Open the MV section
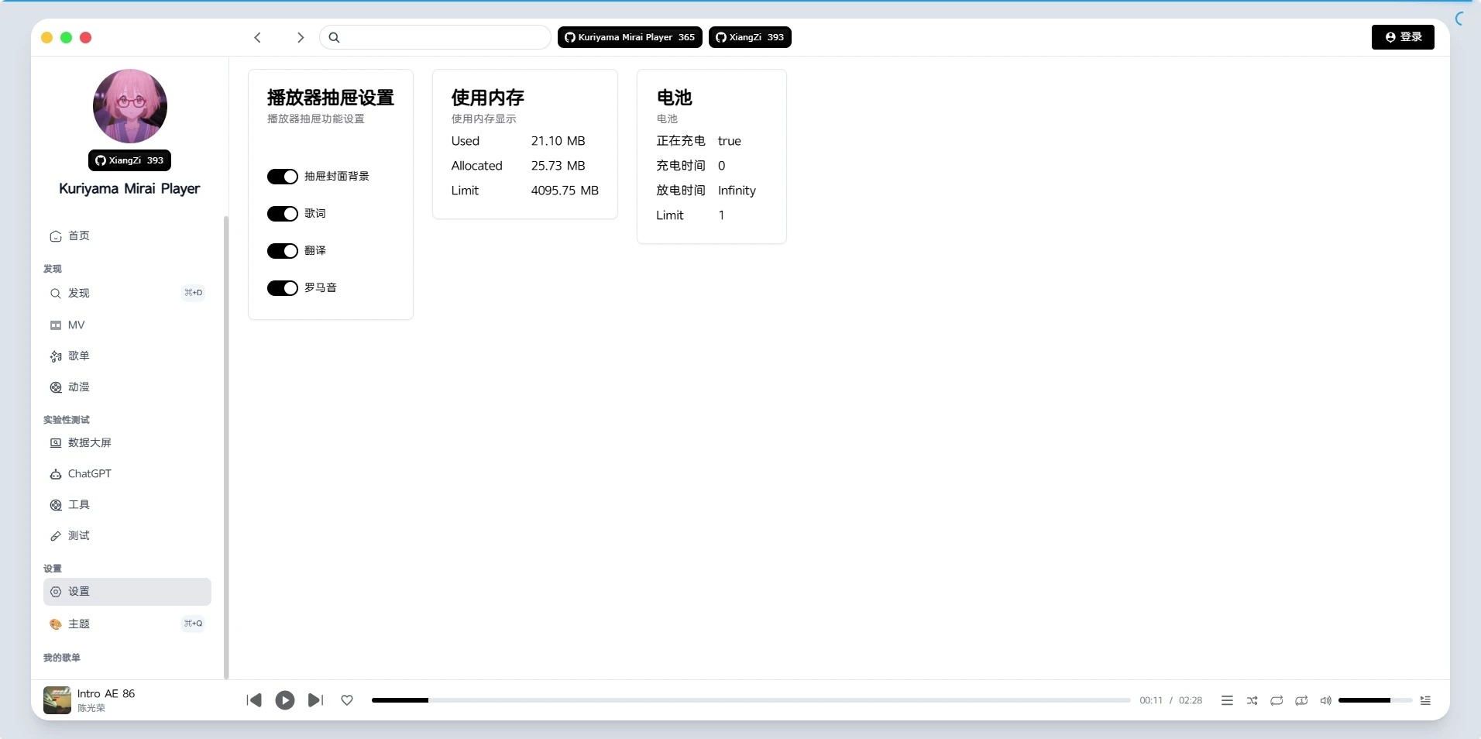This screenshot has height=739, width=1481. point(127,325)
